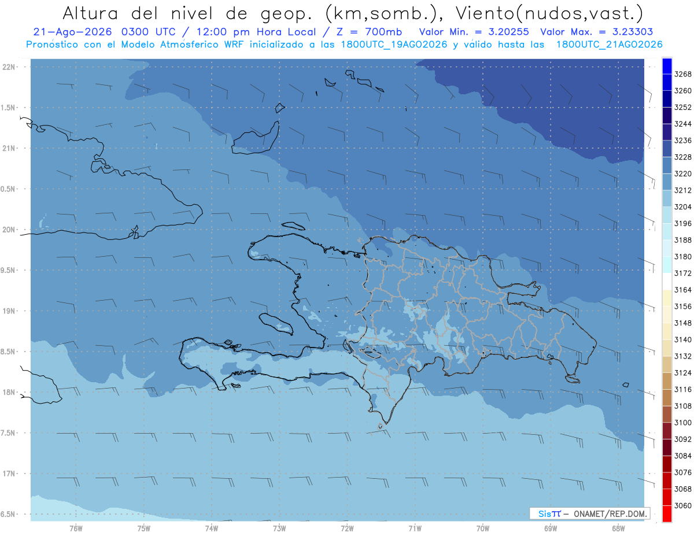Screen dimensions: 694x536
Task: Click the '3076' colorbar label
Action: (683, 472)
